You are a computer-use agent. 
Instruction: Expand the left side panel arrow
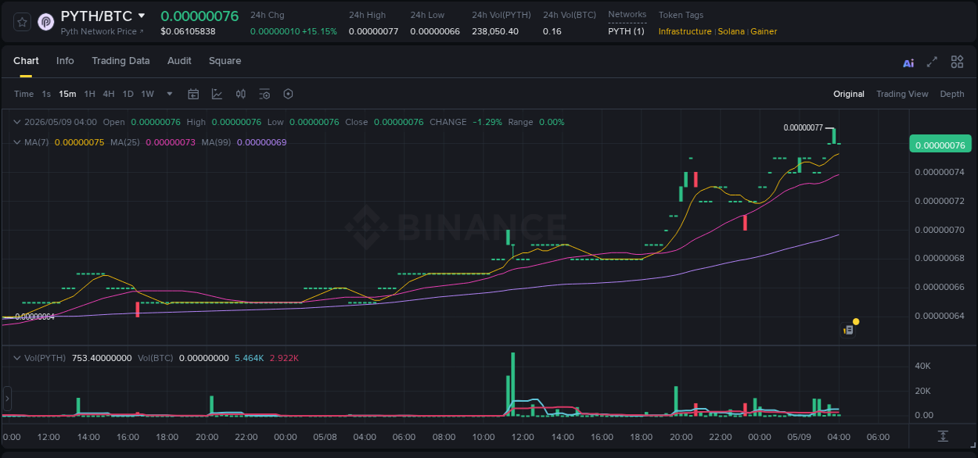(7, 399)
